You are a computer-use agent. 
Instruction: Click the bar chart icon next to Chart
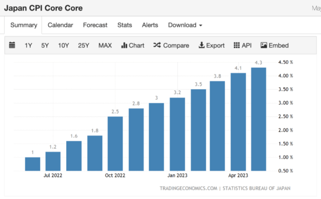[x=124, y=45]
